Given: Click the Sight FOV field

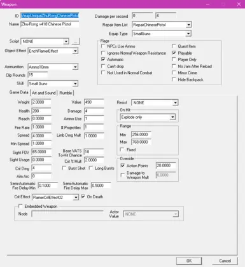Looking at the screenshot, I should coord(41,152).
